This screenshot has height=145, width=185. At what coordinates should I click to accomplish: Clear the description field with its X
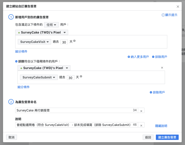141,125
